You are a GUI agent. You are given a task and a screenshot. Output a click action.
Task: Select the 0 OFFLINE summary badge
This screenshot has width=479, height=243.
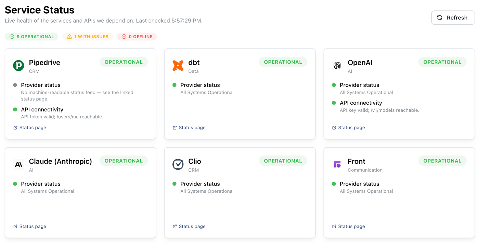point(137,37)
